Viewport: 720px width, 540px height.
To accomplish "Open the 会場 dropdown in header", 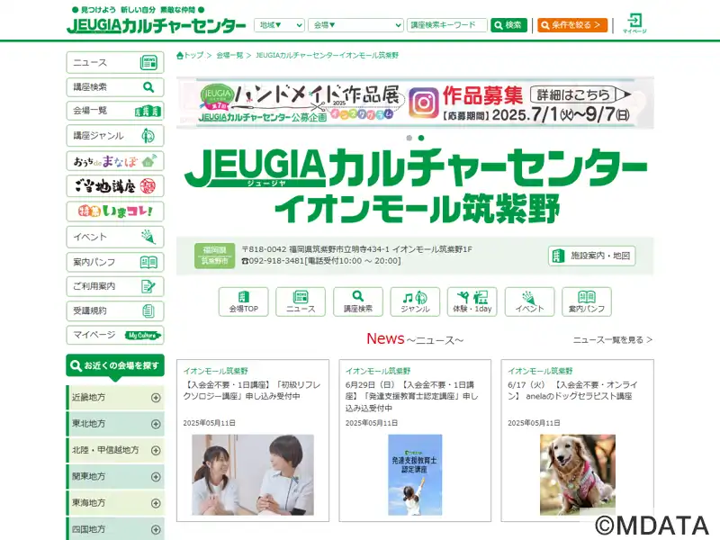I will (x=355, y=25).
